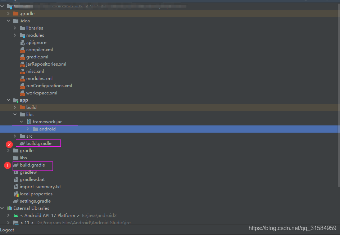Open the import-summary.txt file icon
The height and width of the screenshot is (235, 340).
click(16, 186)
